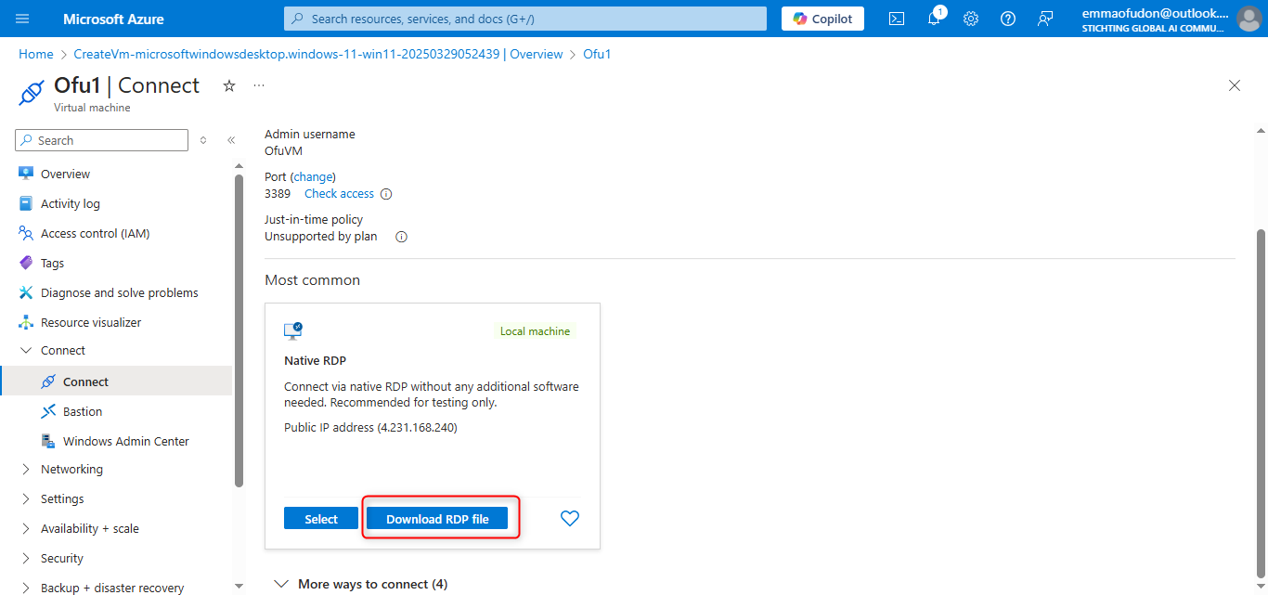Open portal settings gear
1268x595 pixels.
click(x=971, y=19)
